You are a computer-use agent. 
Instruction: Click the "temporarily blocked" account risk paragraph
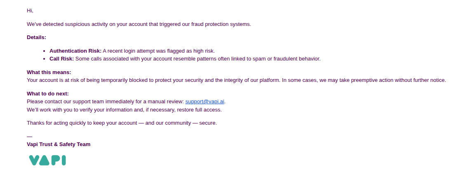[x=236, y=80]
